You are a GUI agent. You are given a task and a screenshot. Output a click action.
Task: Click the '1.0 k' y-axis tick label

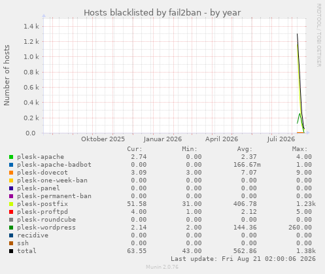(x=31, y=57)
